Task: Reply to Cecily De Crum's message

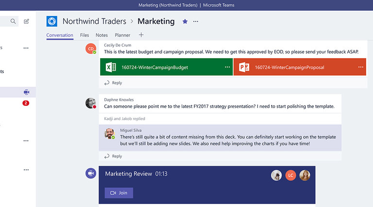Action: click(x=113, y=82)
